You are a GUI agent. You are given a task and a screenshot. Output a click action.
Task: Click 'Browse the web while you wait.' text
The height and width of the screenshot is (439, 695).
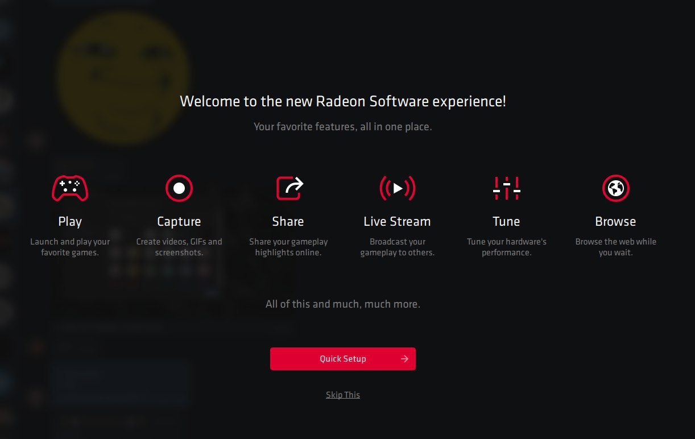pyautogui.click(x=616, y=247)
